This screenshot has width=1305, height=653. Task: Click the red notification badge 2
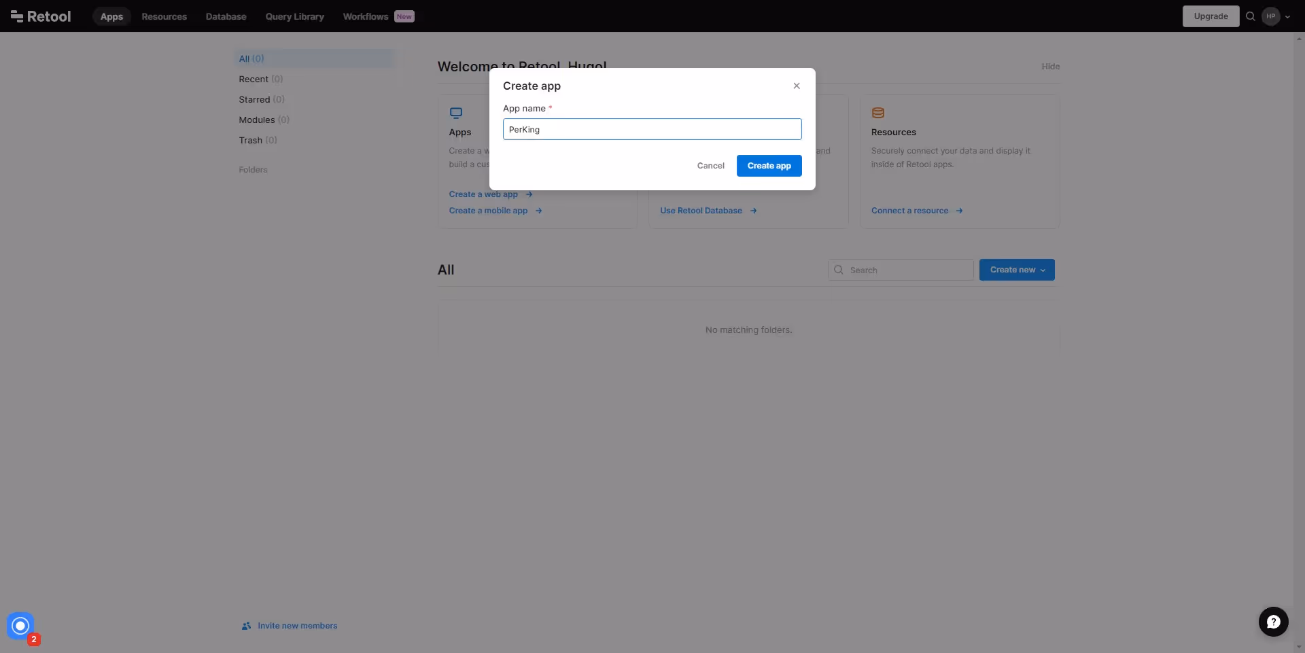pyautogui.click(x=34, y=639)
